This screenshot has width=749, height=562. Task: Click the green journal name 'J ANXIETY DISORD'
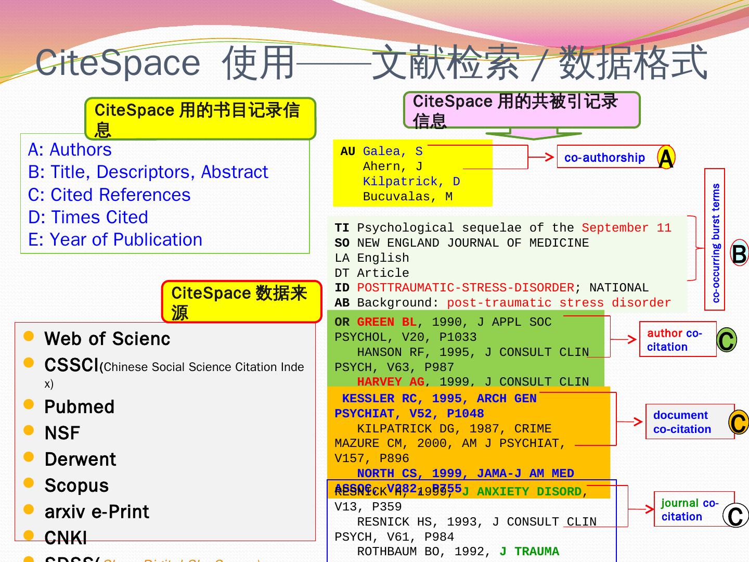[x=522, y=492]
